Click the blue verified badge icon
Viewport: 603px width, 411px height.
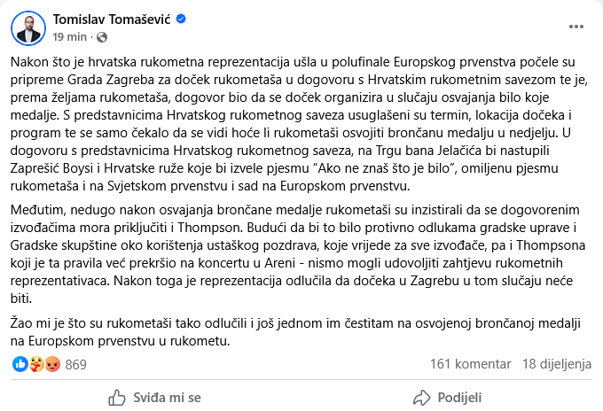pos(177,19)
